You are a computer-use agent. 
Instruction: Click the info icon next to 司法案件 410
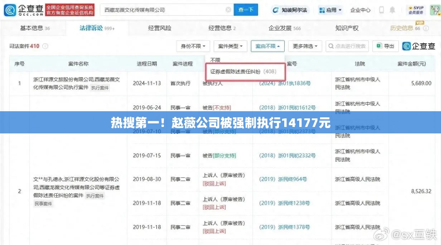coord(45,46)
